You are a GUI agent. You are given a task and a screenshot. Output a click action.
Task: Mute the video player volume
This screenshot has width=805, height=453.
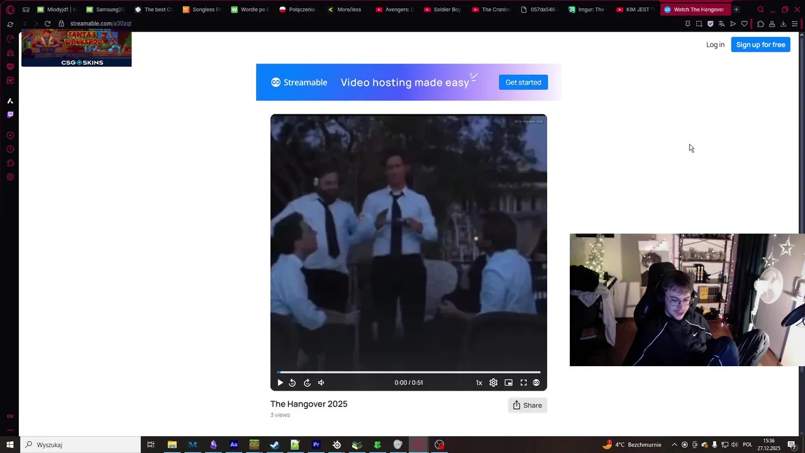[321, 383]
